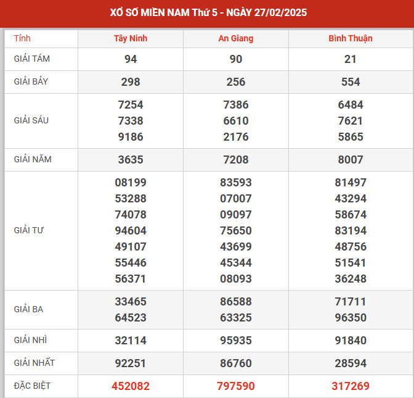Click Bình Thuận special prize 317269
414x398 pixels.
tap(351, 386)
